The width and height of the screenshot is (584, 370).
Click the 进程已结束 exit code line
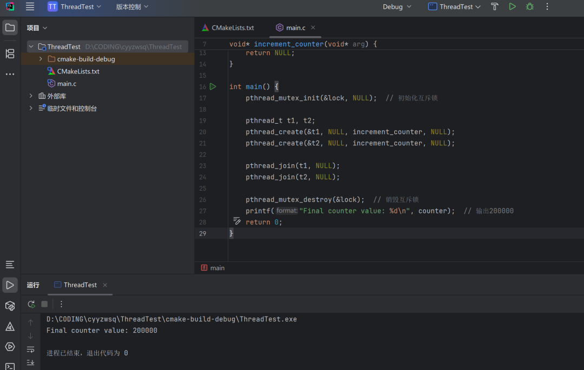pyautogui.click(x=87, y=353)
